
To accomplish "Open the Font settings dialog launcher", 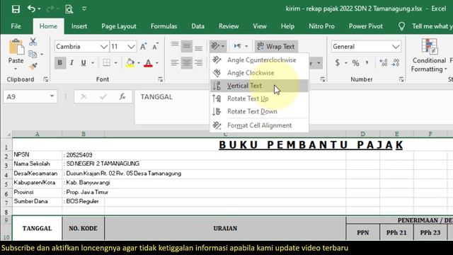I will coord(161,79).
